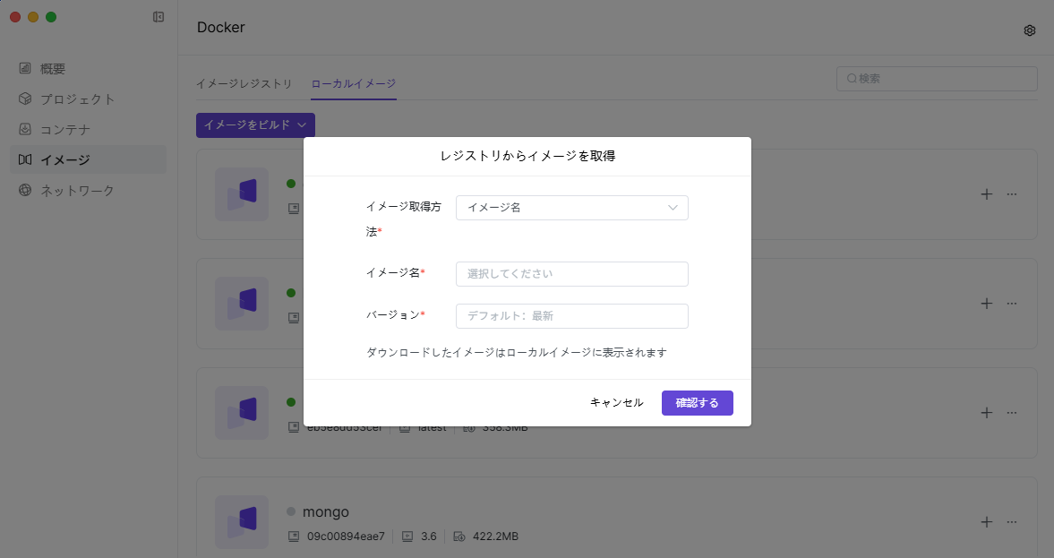Switch to イメージレジストリ tab
1054x558 pixels.
click(x=244, y=83)
